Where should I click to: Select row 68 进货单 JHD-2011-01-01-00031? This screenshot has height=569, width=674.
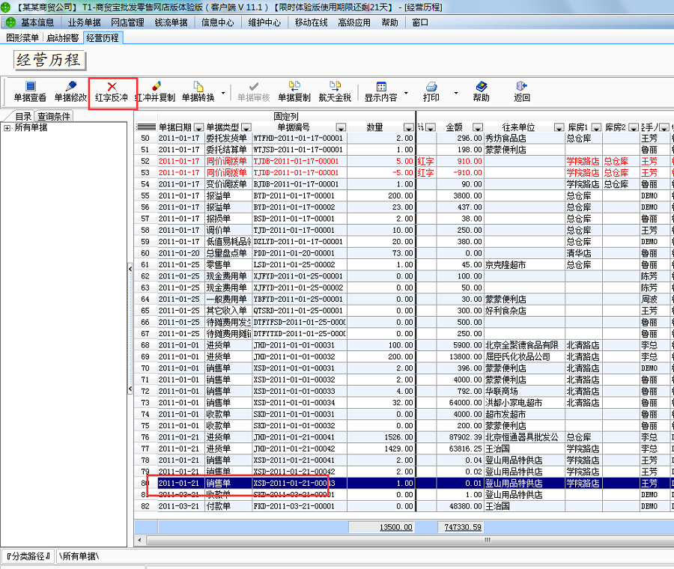click(x=300, y=345)
